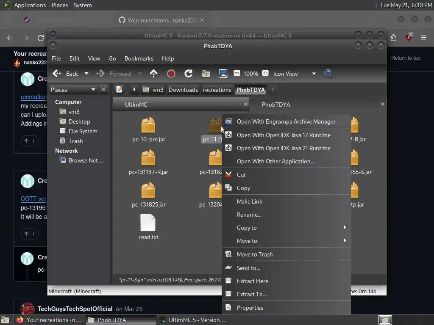Image resolution: width=434 pixels, height=325 pixels.
Task: Select pc-131825.jar file icon
Action: click(148, 190)
